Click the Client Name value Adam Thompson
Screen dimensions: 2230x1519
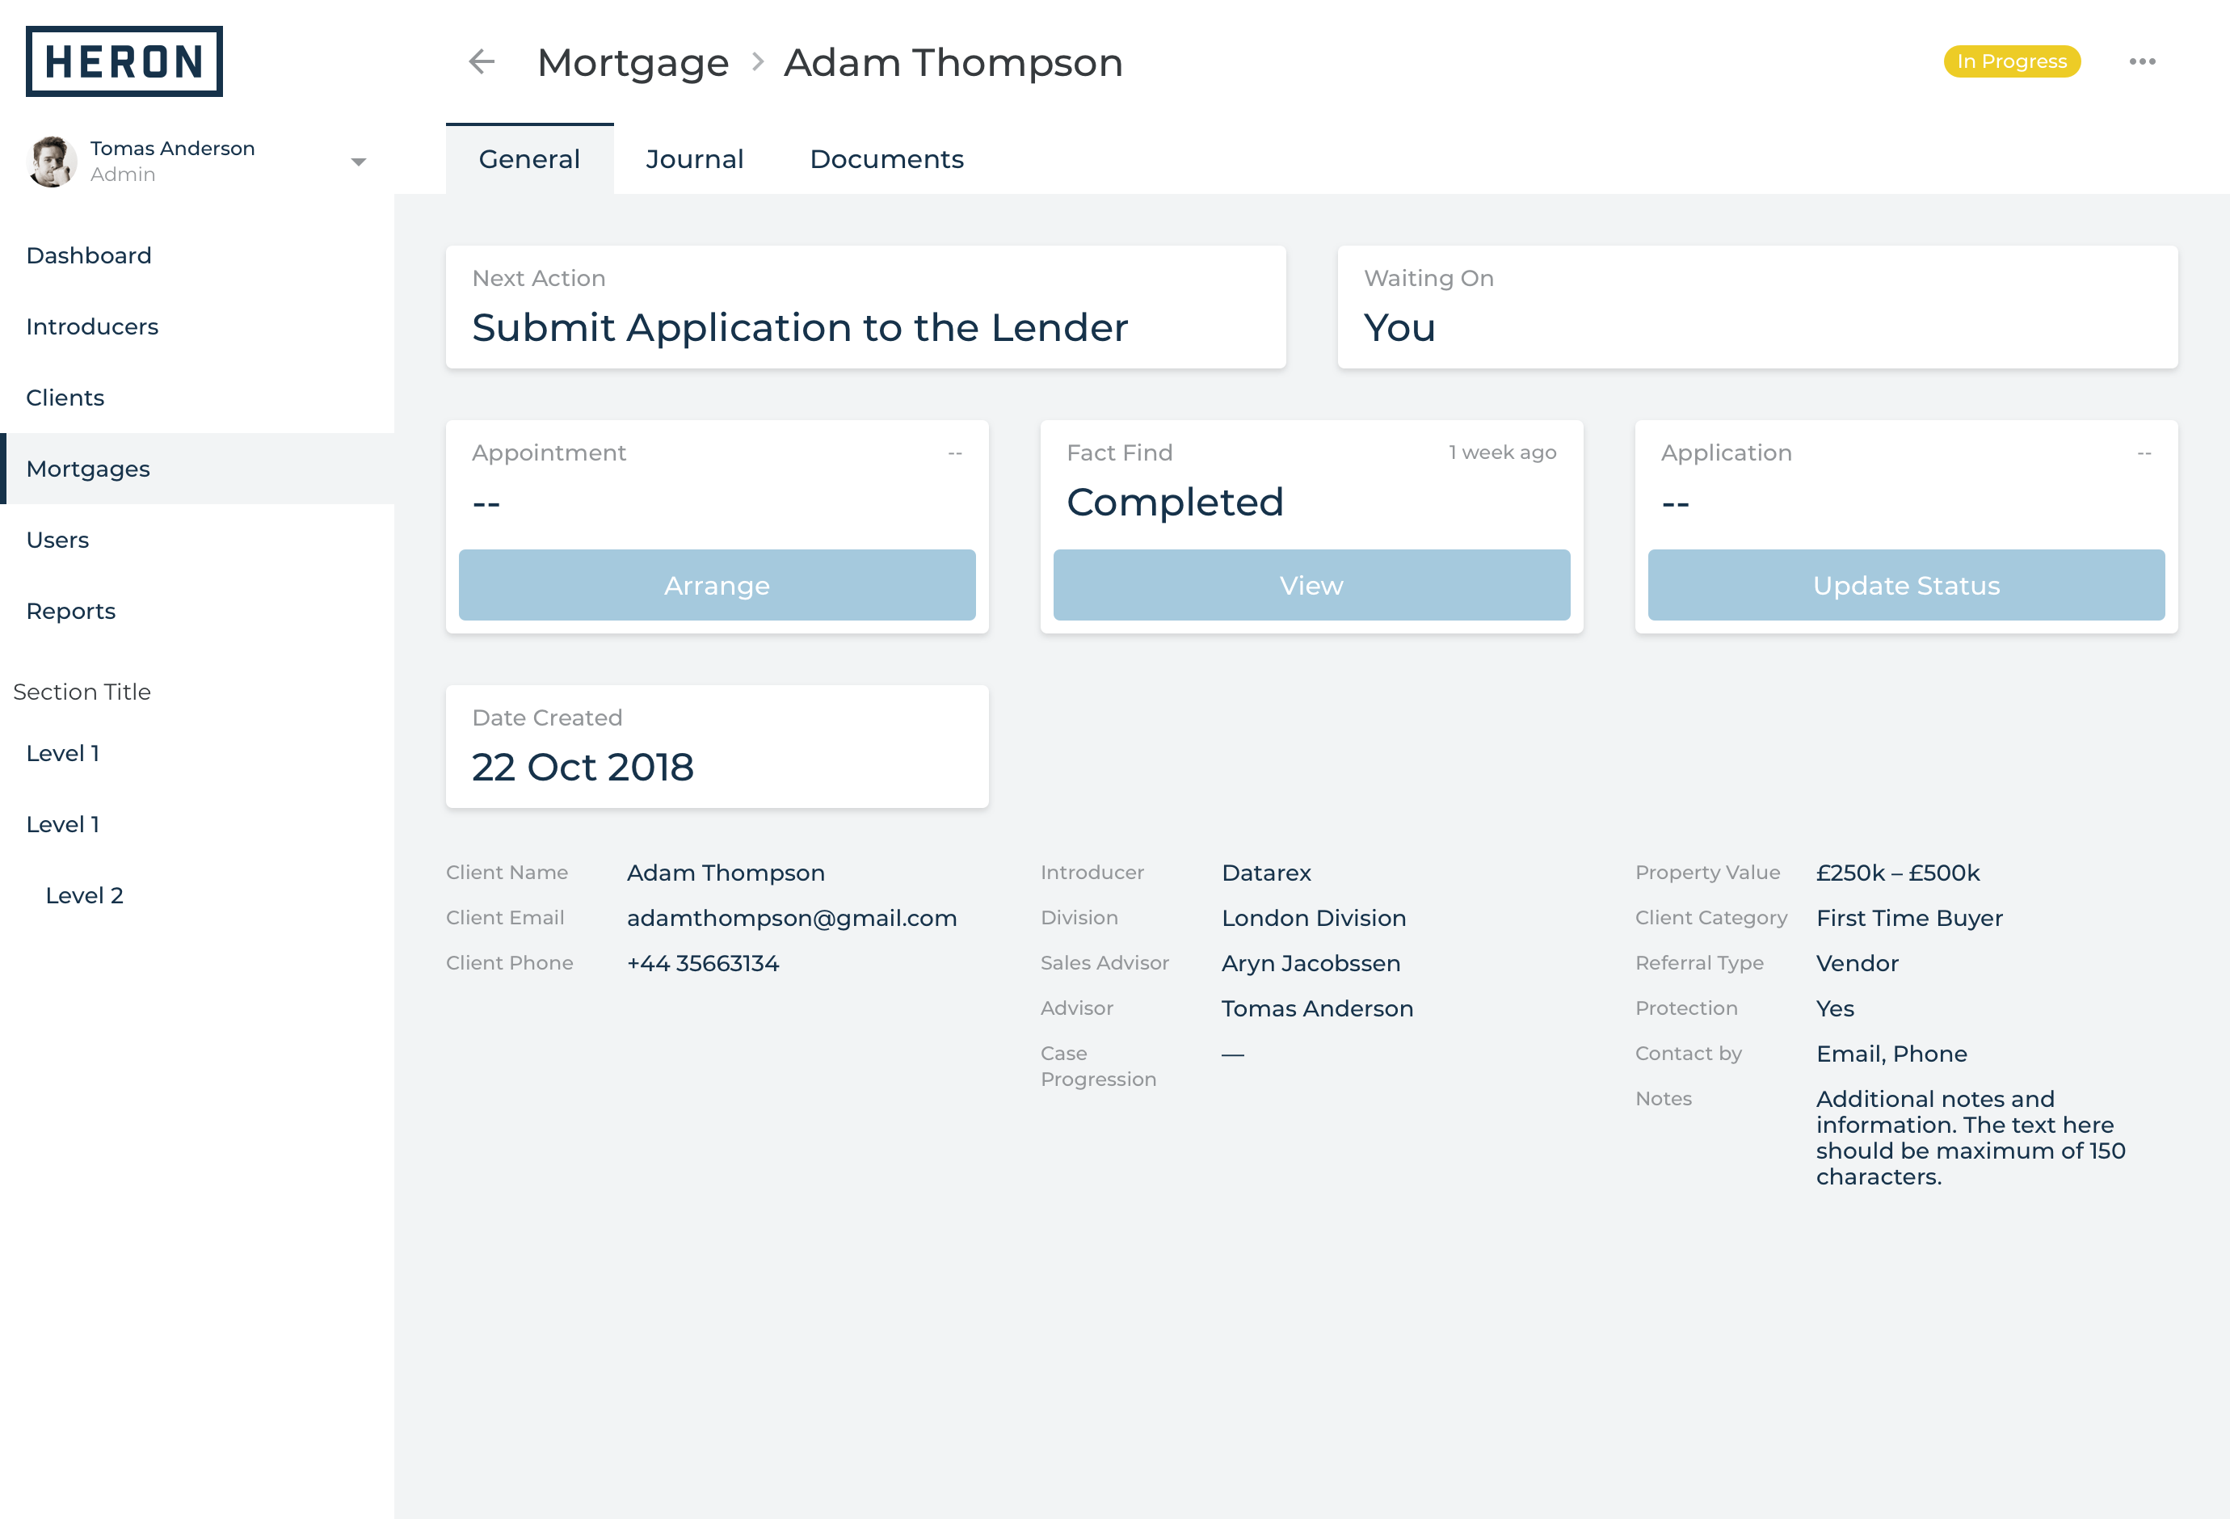(726, 873)
